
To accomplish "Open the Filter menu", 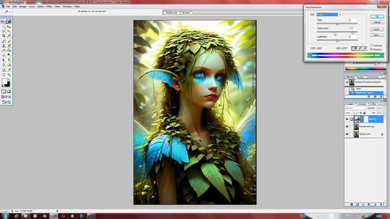I will [x=49, y=7].
